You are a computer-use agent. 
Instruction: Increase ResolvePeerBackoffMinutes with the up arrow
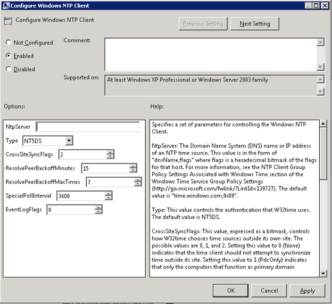133,166
